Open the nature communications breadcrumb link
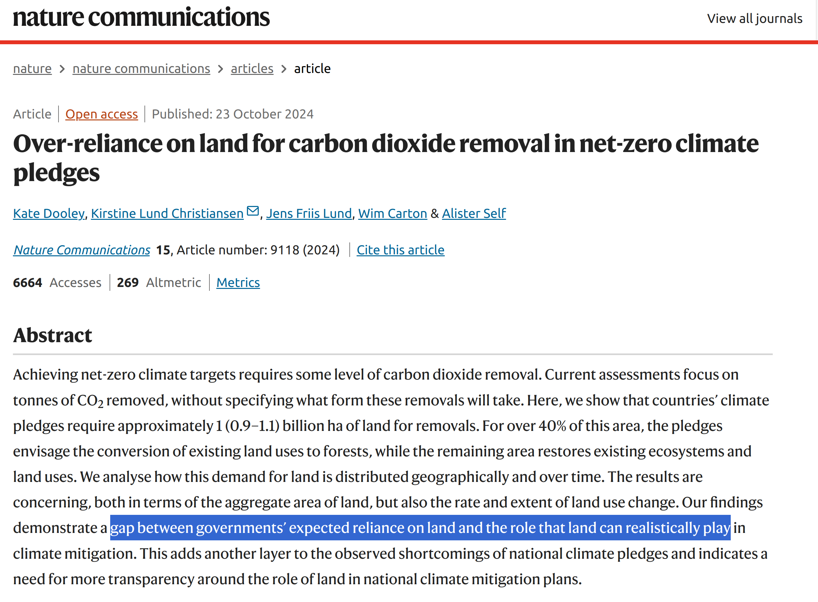 pos(141,68)
